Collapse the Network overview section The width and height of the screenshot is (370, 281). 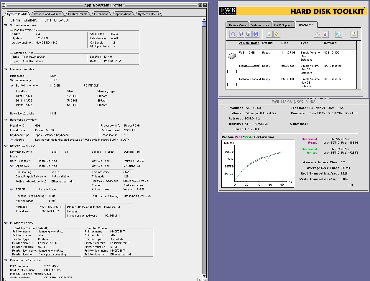click(6, 146)
